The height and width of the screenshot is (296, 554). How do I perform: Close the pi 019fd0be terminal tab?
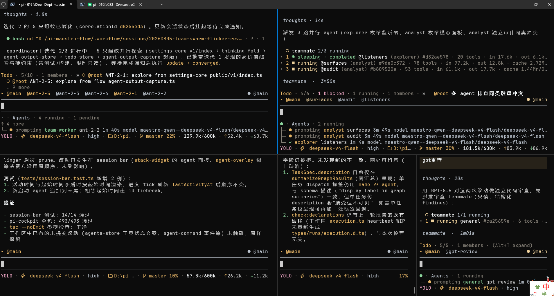click(71, 4)
